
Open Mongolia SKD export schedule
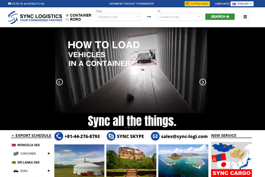(x=28, y=145)
